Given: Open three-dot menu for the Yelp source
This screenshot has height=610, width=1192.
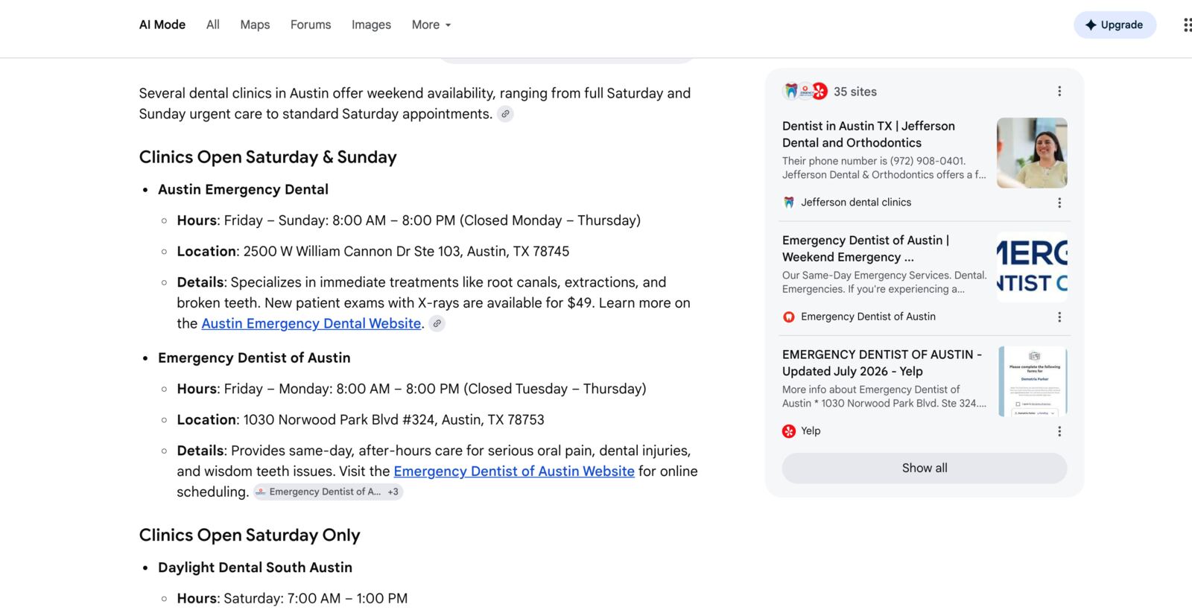Looking at the screenshot, I should click(x=1059, y=431).
